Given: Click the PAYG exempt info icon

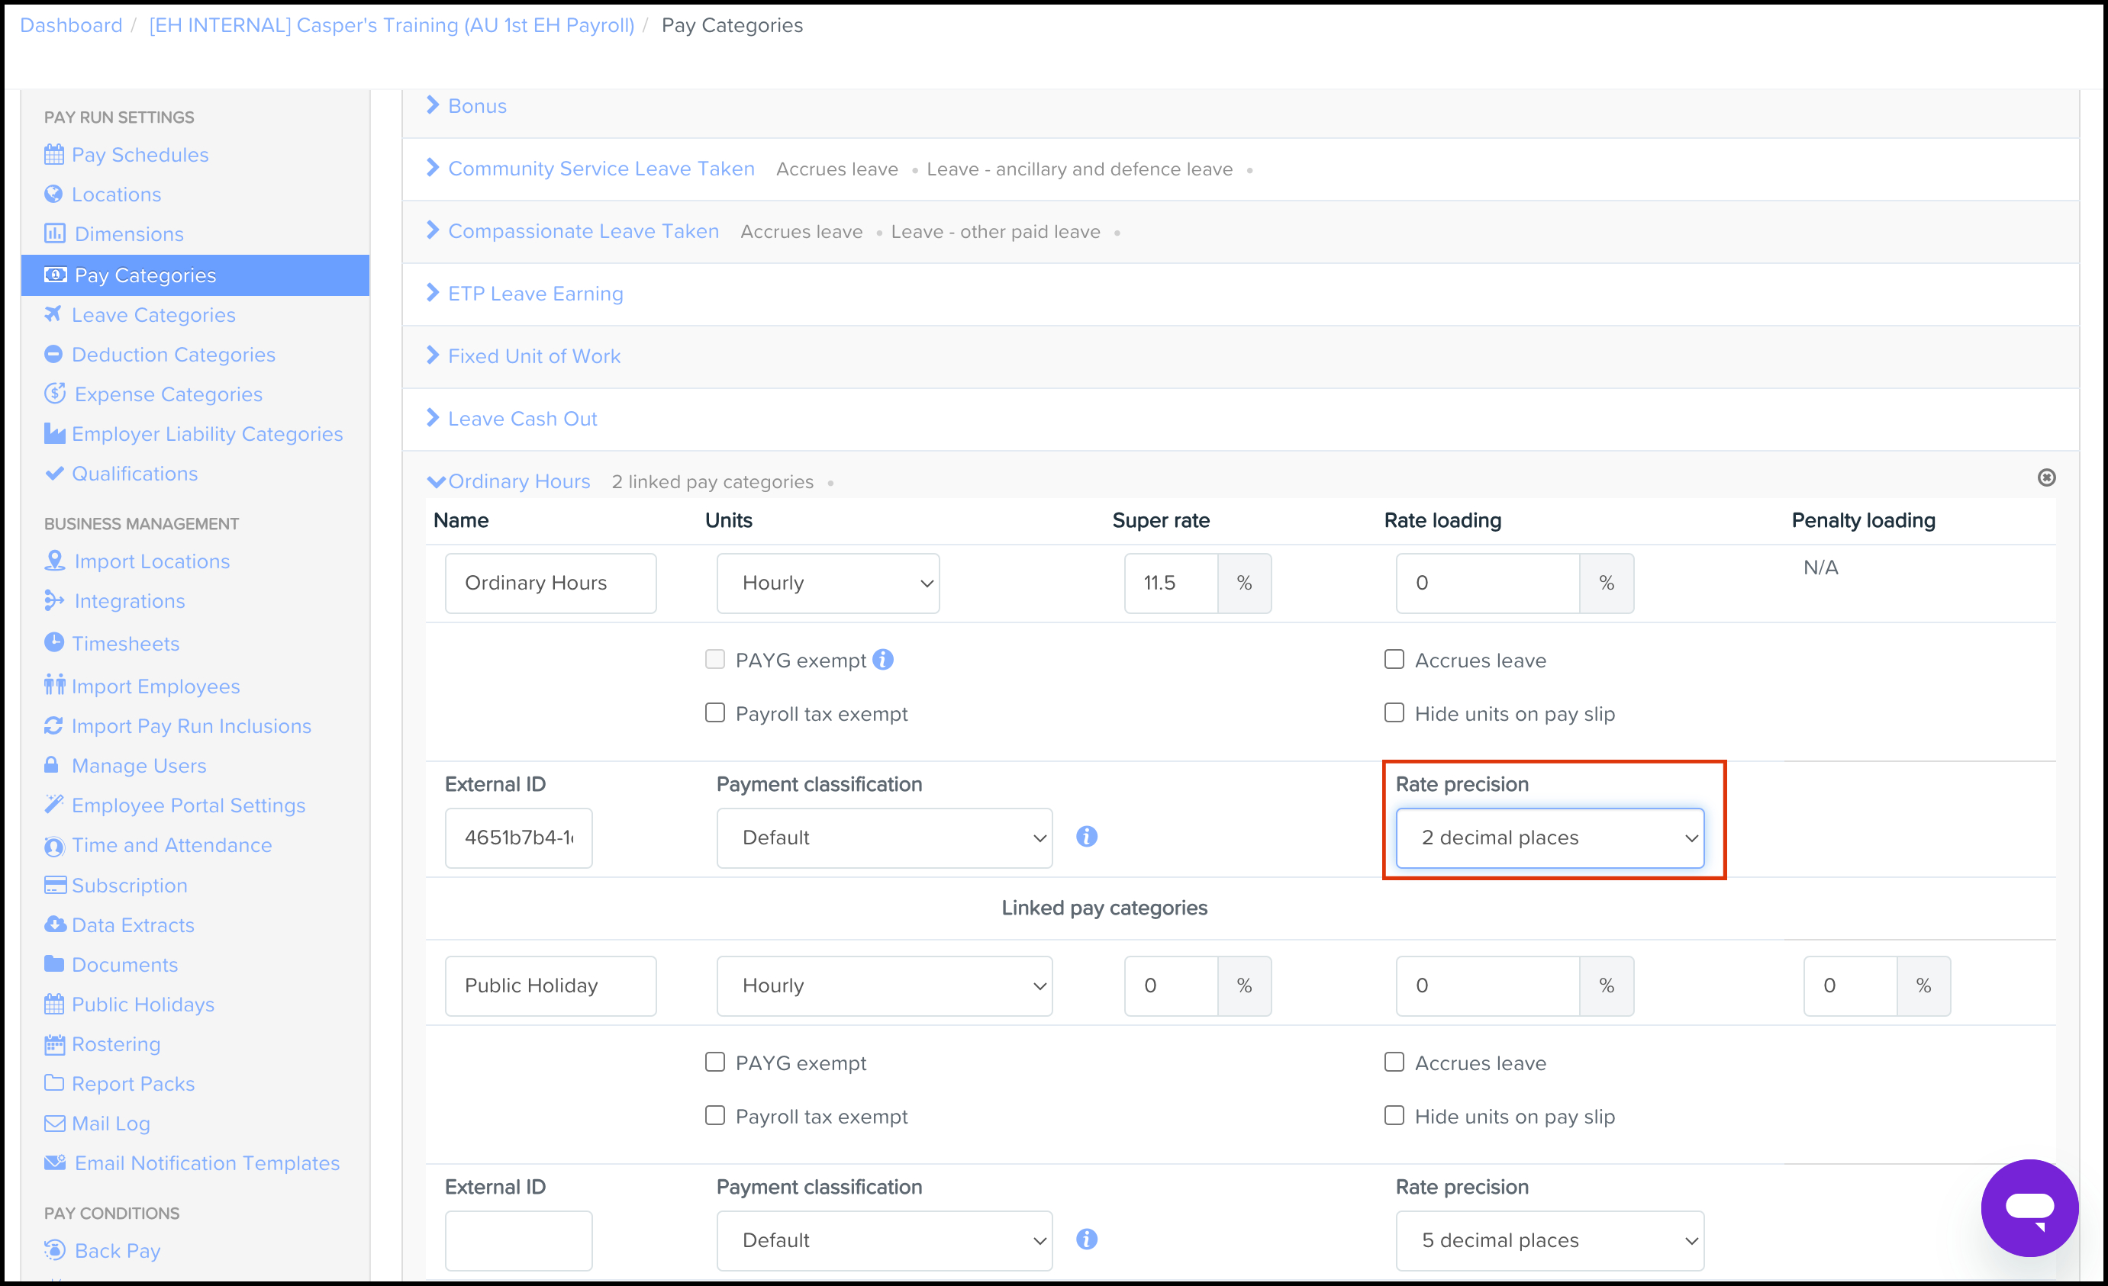Looking at the screenshot, I should (x=883, y=659).
